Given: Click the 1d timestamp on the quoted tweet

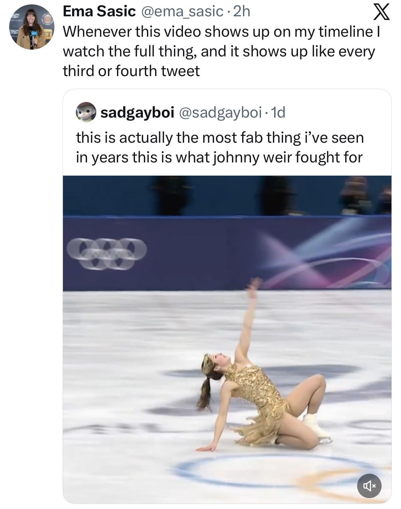Looking at the screenshot, I should click(x=278, y=112).
